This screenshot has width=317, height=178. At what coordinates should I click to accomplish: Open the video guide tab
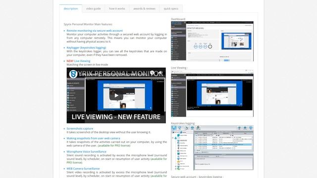[x=94, y=9]
